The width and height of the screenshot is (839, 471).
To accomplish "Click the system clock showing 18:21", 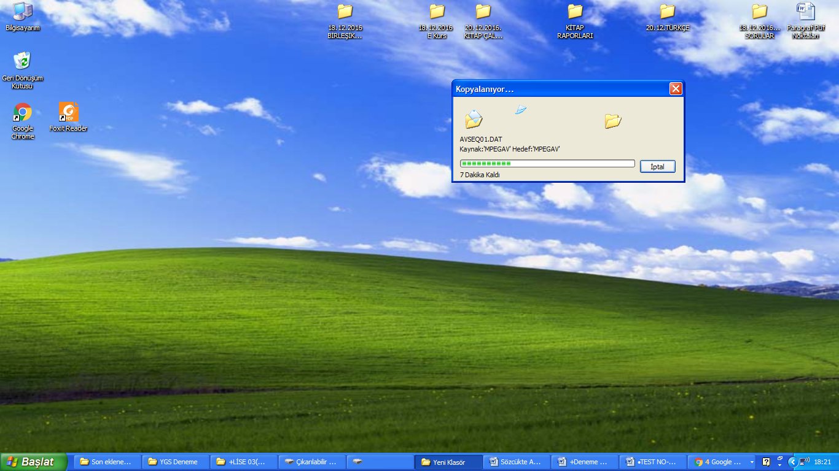I will [822, 462].
